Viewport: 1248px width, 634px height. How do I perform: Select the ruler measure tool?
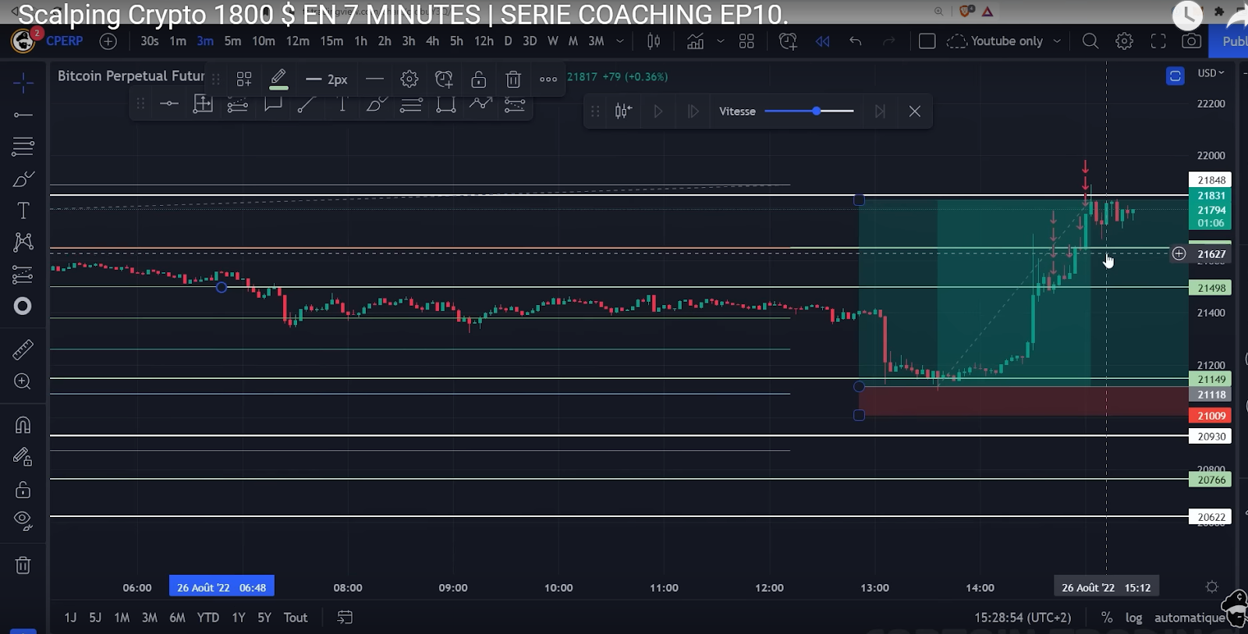coord(23,349)
